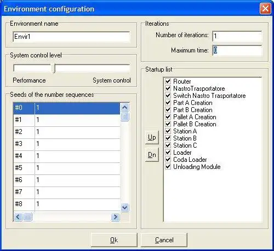Screen dimensions: 274x251
Task: Click the System control level slider thumb
Action: (x=53, y=68)
